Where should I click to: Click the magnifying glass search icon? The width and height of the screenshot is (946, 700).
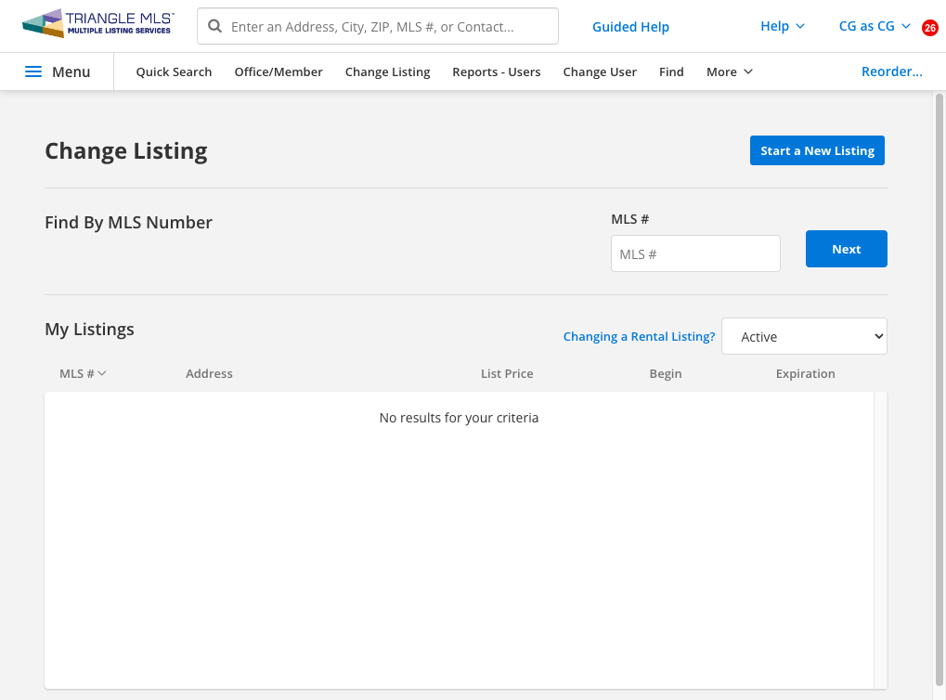coord(214,26)
